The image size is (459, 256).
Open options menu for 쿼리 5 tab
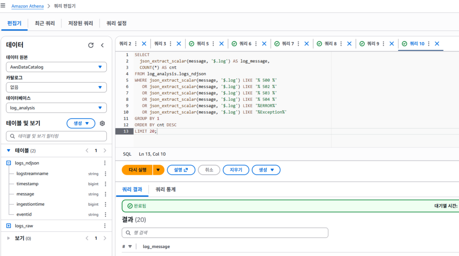click(213, 43)
